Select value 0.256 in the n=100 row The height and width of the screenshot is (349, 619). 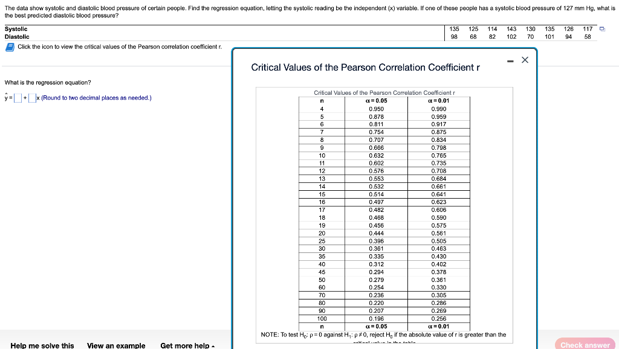(x=439, y=319)
